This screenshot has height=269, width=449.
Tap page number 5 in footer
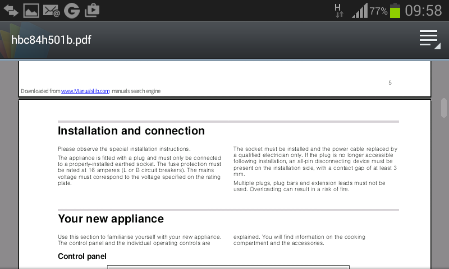[390, 83]
